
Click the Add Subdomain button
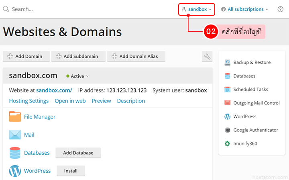coord(78,57)
